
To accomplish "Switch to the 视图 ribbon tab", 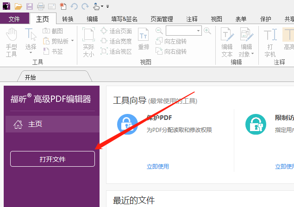I will (x=216, y=19).
